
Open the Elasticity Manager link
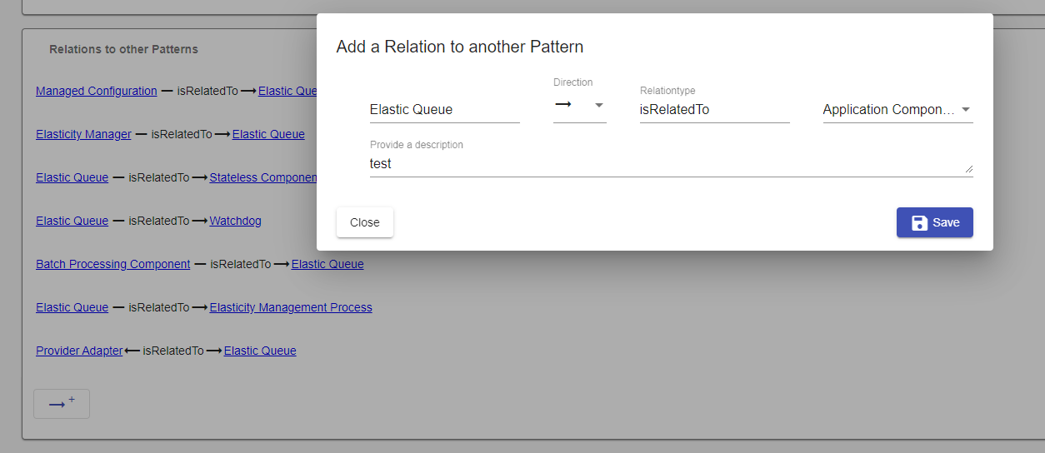pos(83,134)
